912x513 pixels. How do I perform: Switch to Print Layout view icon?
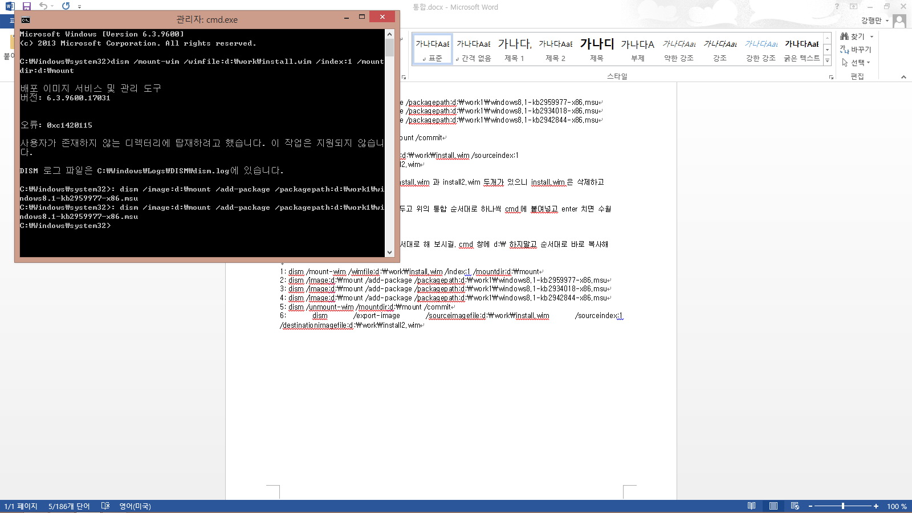(x=773, y=506)
